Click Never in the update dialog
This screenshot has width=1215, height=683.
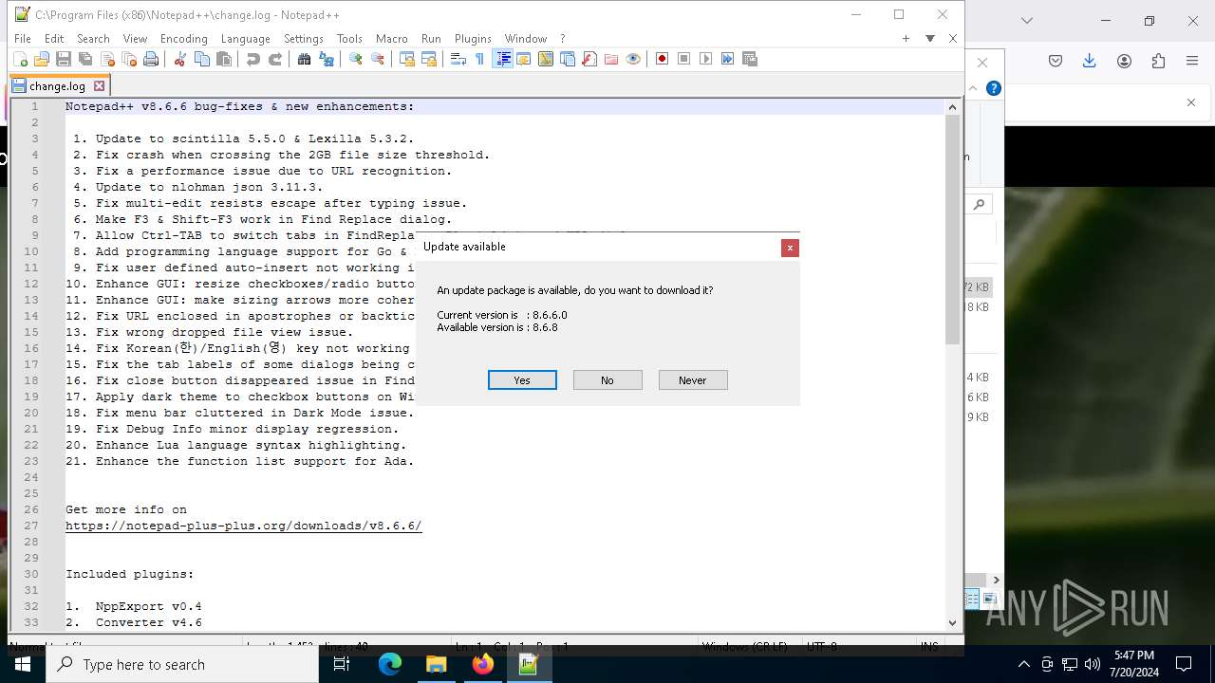click(693, 379)
